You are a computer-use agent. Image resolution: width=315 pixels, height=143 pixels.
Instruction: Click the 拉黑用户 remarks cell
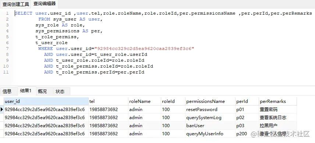pos(278,126)
